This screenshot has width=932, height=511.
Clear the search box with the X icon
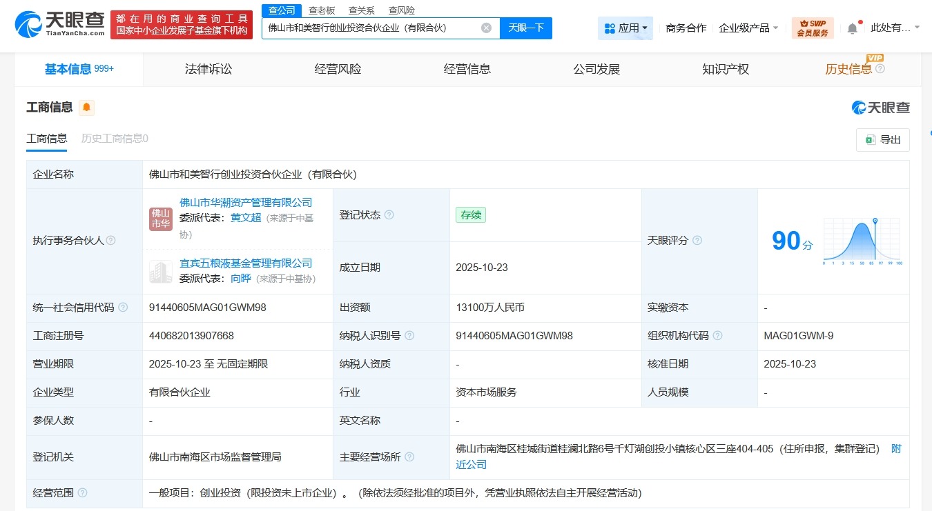tap(486, 28)
